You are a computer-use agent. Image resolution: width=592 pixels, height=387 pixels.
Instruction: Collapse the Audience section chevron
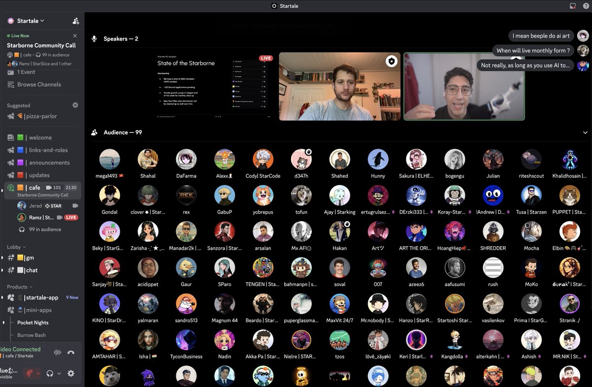coord(586,132)
